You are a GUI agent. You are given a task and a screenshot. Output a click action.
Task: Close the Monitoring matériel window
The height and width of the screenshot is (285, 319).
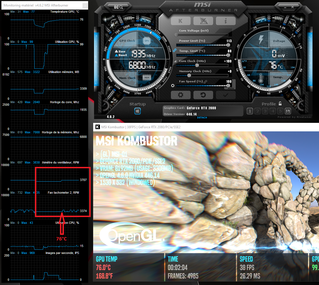(85, 5)
